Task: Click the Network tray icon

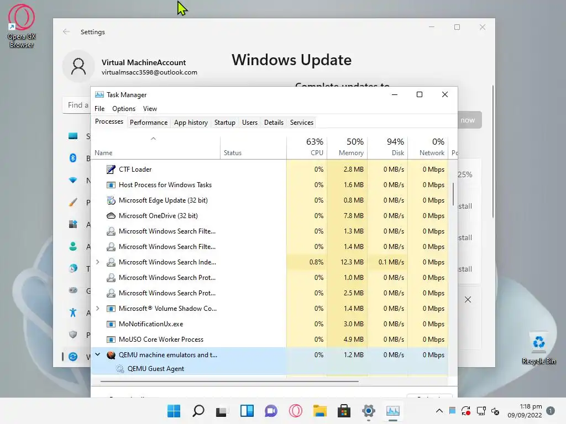Action: pos(481,411)
